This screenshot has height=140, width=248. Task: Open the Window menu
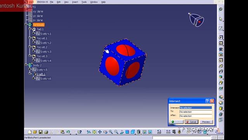pyautogui.click(x=94, y=2)
